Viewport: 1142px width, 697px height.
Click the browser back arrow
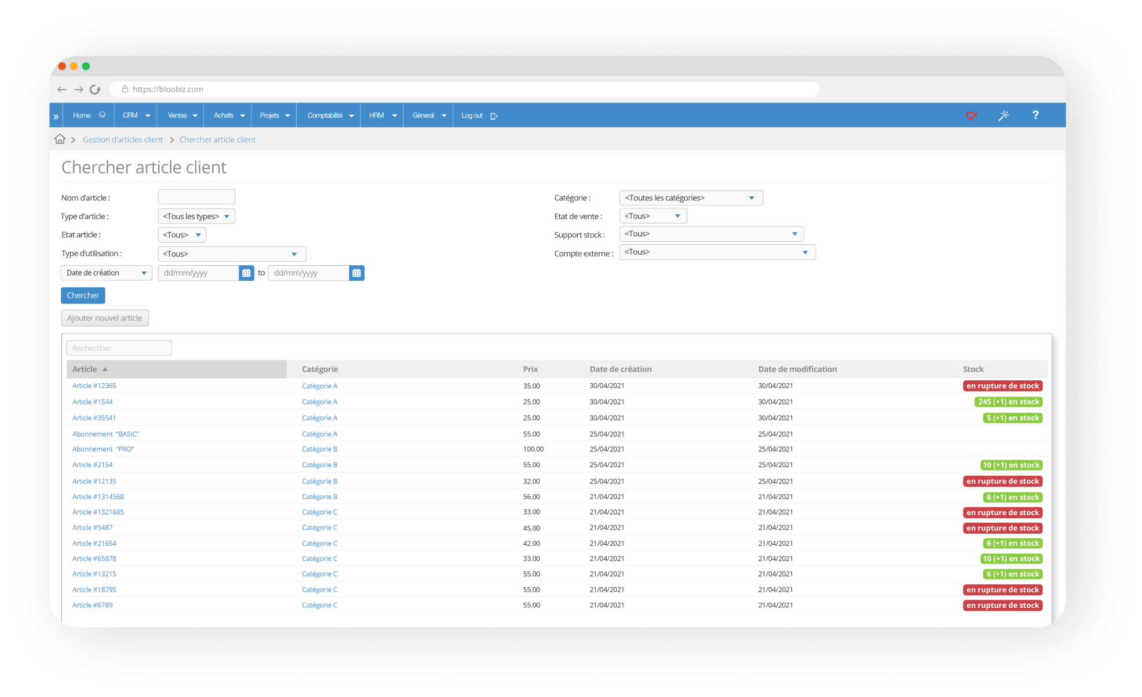[x=62, y=90]
